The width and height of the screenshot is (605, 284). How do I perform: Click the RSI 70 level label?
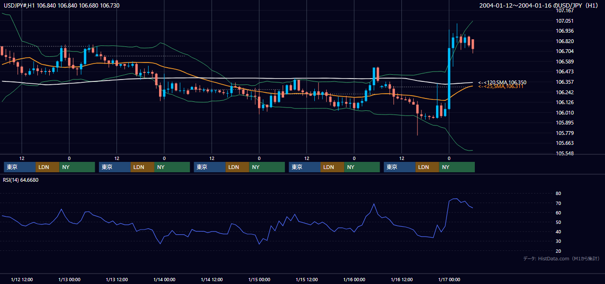559,203
